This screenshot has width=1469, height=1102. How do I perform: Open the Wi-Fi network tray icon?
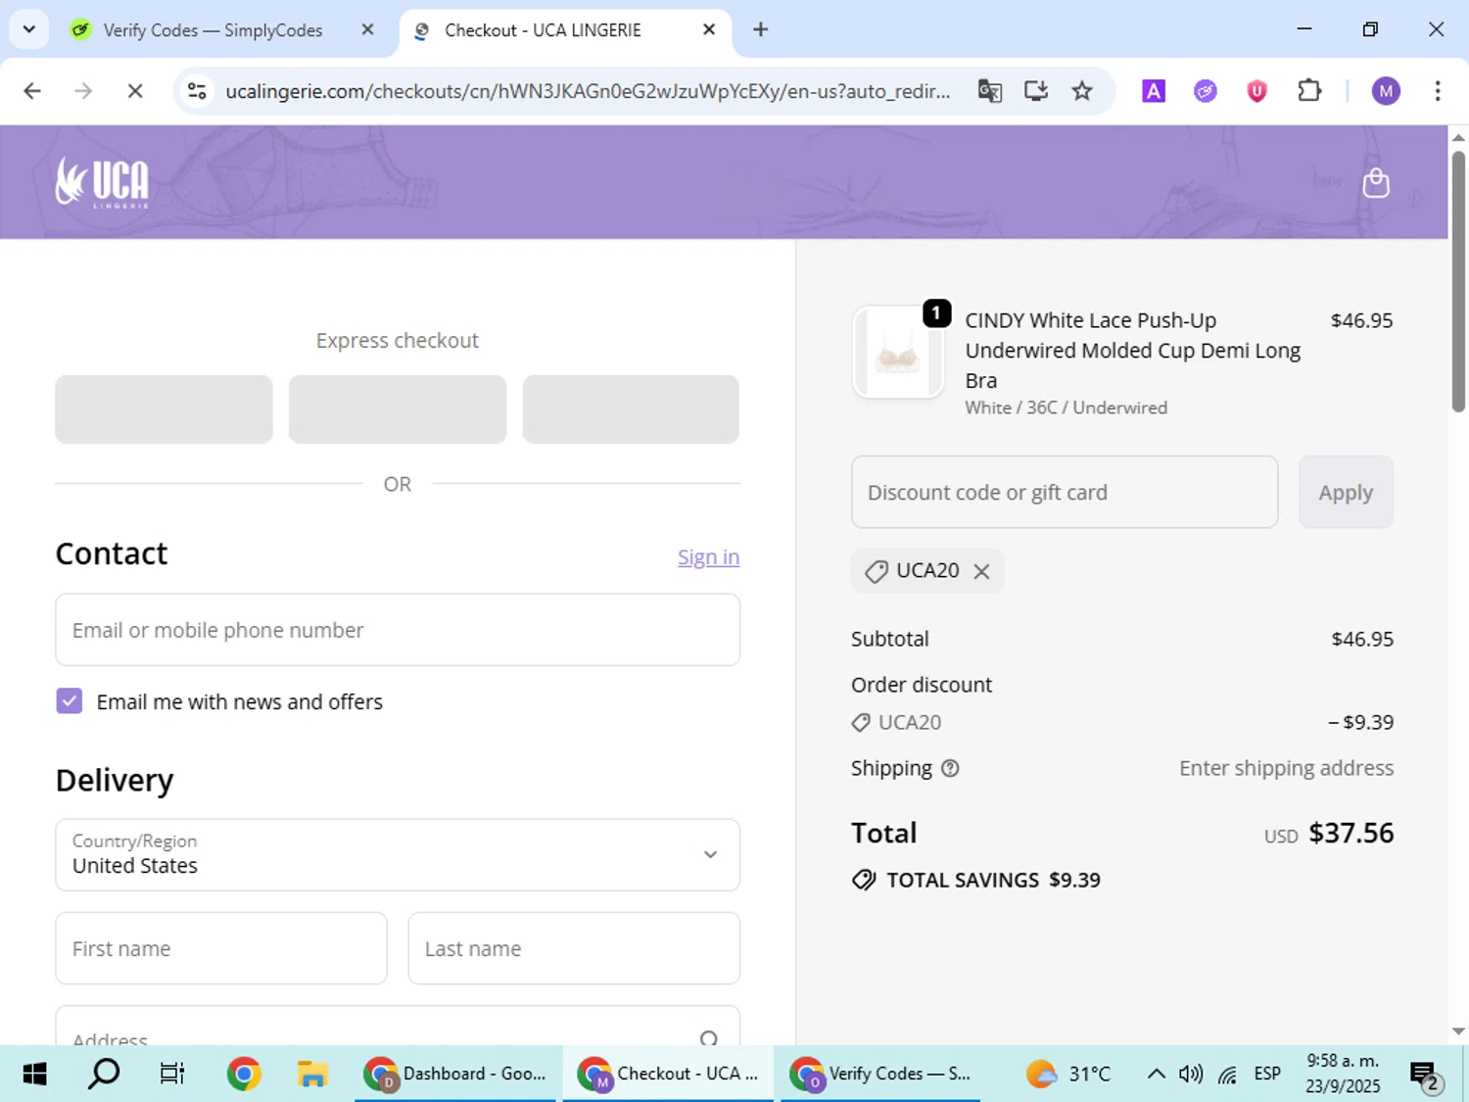pyautogui.click(x=1227, y=1075)
